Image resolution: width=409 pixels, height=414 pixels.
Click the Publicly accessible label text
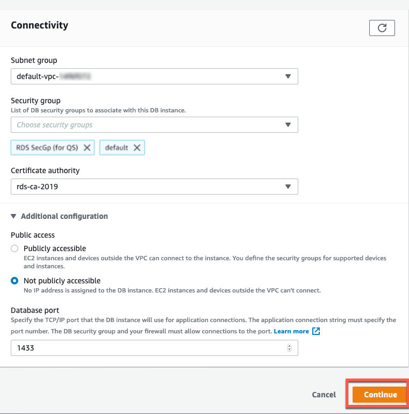[55, 248]
